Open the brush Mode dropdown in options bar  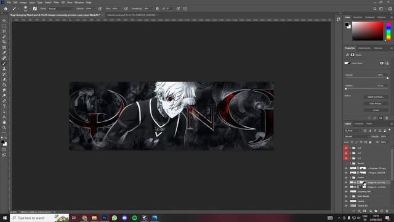60,9
